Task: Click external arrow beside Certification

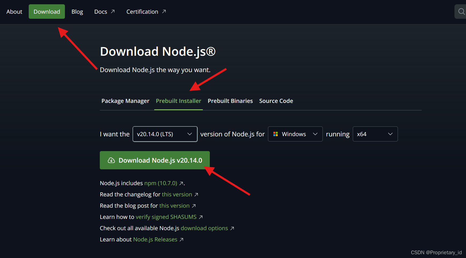Action: pos(164,12)
